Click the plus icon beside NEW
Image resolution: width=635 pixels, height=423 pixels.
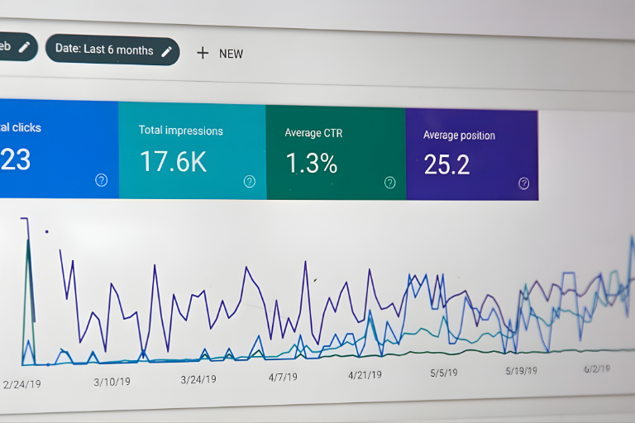point(203,53)
